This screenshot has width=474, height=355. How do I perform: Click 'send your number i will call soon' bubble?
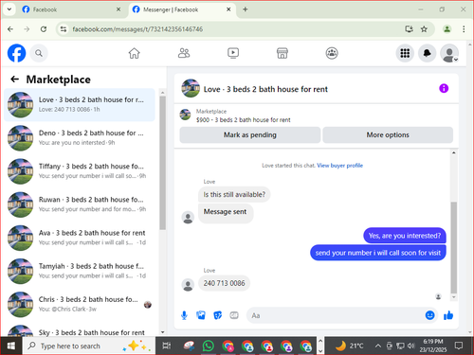[378, 253]
